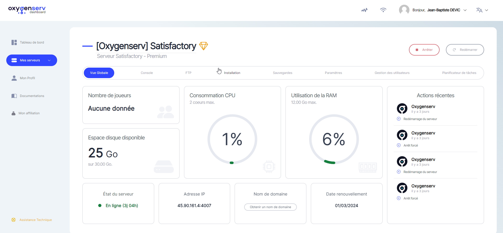Click the Aucune donnée player count text
This screenshot has height=233, width=503.
pyautogui.click(x=111, y=109)
